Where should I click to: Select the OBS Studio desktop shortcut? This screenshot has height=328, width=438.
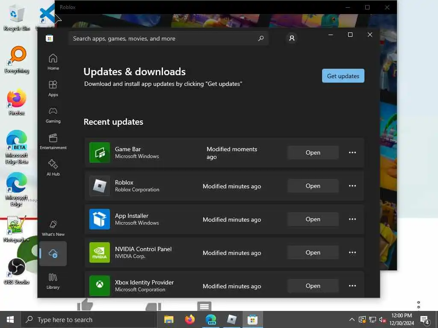click(x=17, y=271)
